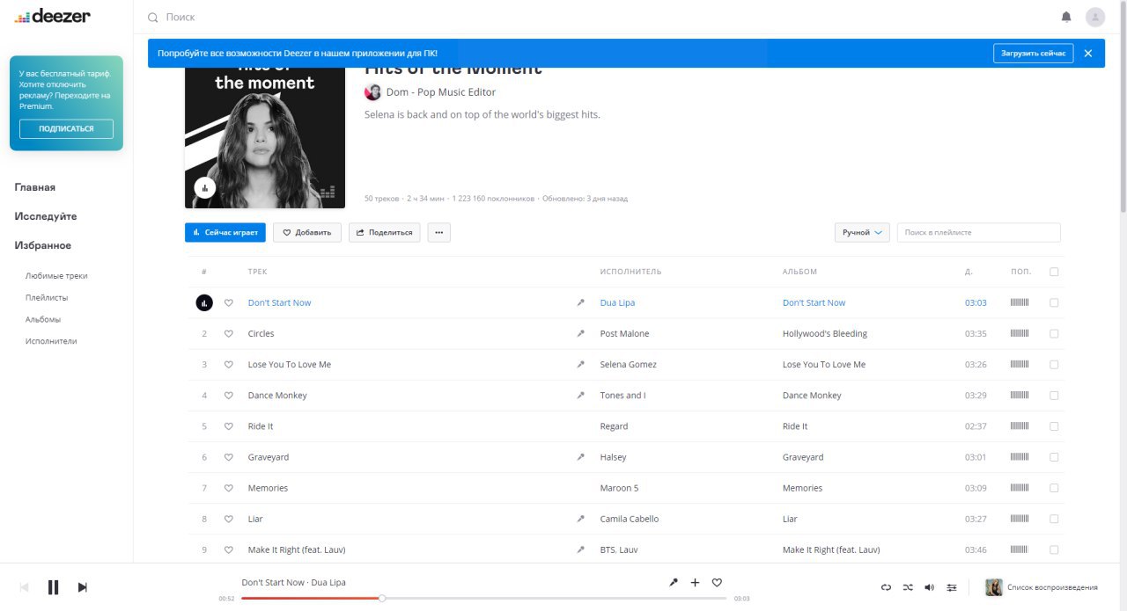Go to Главная in sidebar

tap(35, 187)
